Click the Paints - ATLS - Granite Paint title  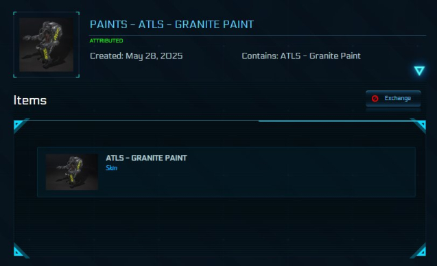[x=172, y=25]
